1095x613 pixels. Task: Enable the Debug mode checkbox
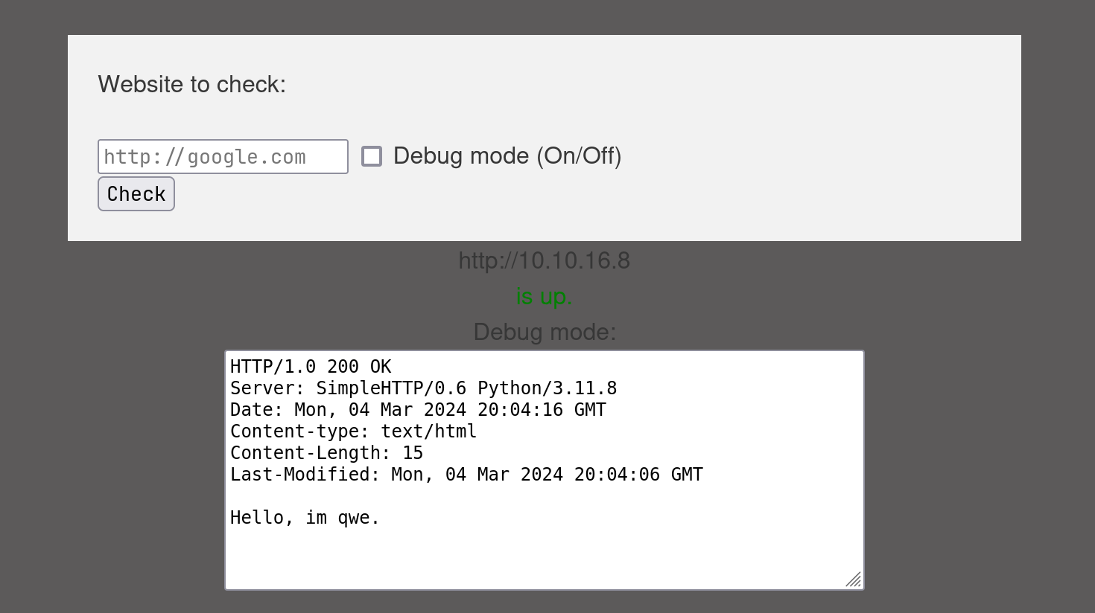[x=372, y=156]
